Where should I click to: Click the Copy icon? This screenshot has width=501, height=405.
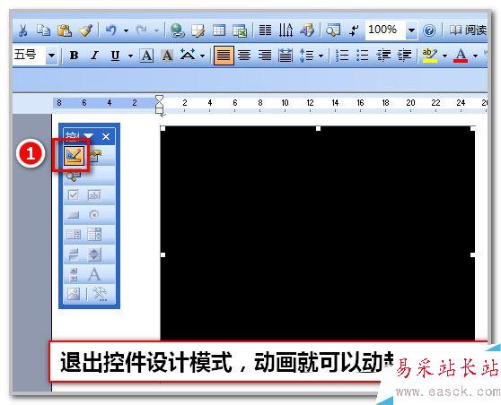(x=43, y=30)
